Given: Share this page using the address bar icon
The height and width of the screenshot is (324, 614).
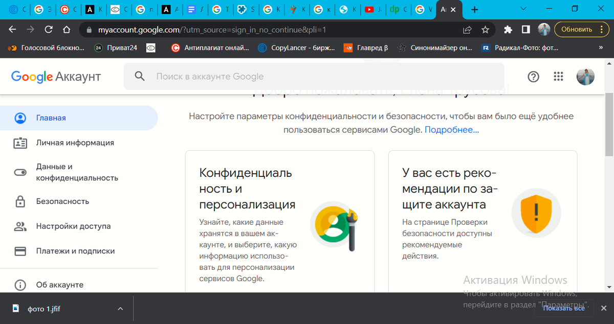Looking at the screenshot, I should 467,30.
